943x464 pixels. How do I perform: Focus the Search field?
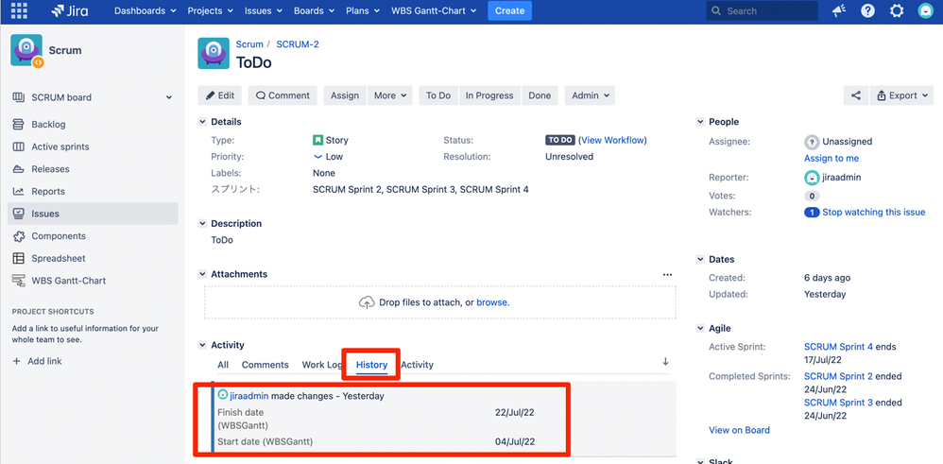(762, 10)
